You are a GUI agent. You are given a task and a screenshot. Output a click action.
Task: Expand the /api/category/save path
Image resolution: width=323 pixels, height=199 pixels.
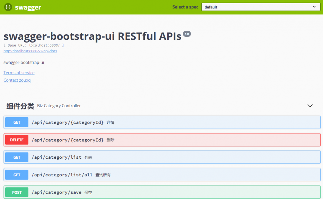[x=57, y=192]
